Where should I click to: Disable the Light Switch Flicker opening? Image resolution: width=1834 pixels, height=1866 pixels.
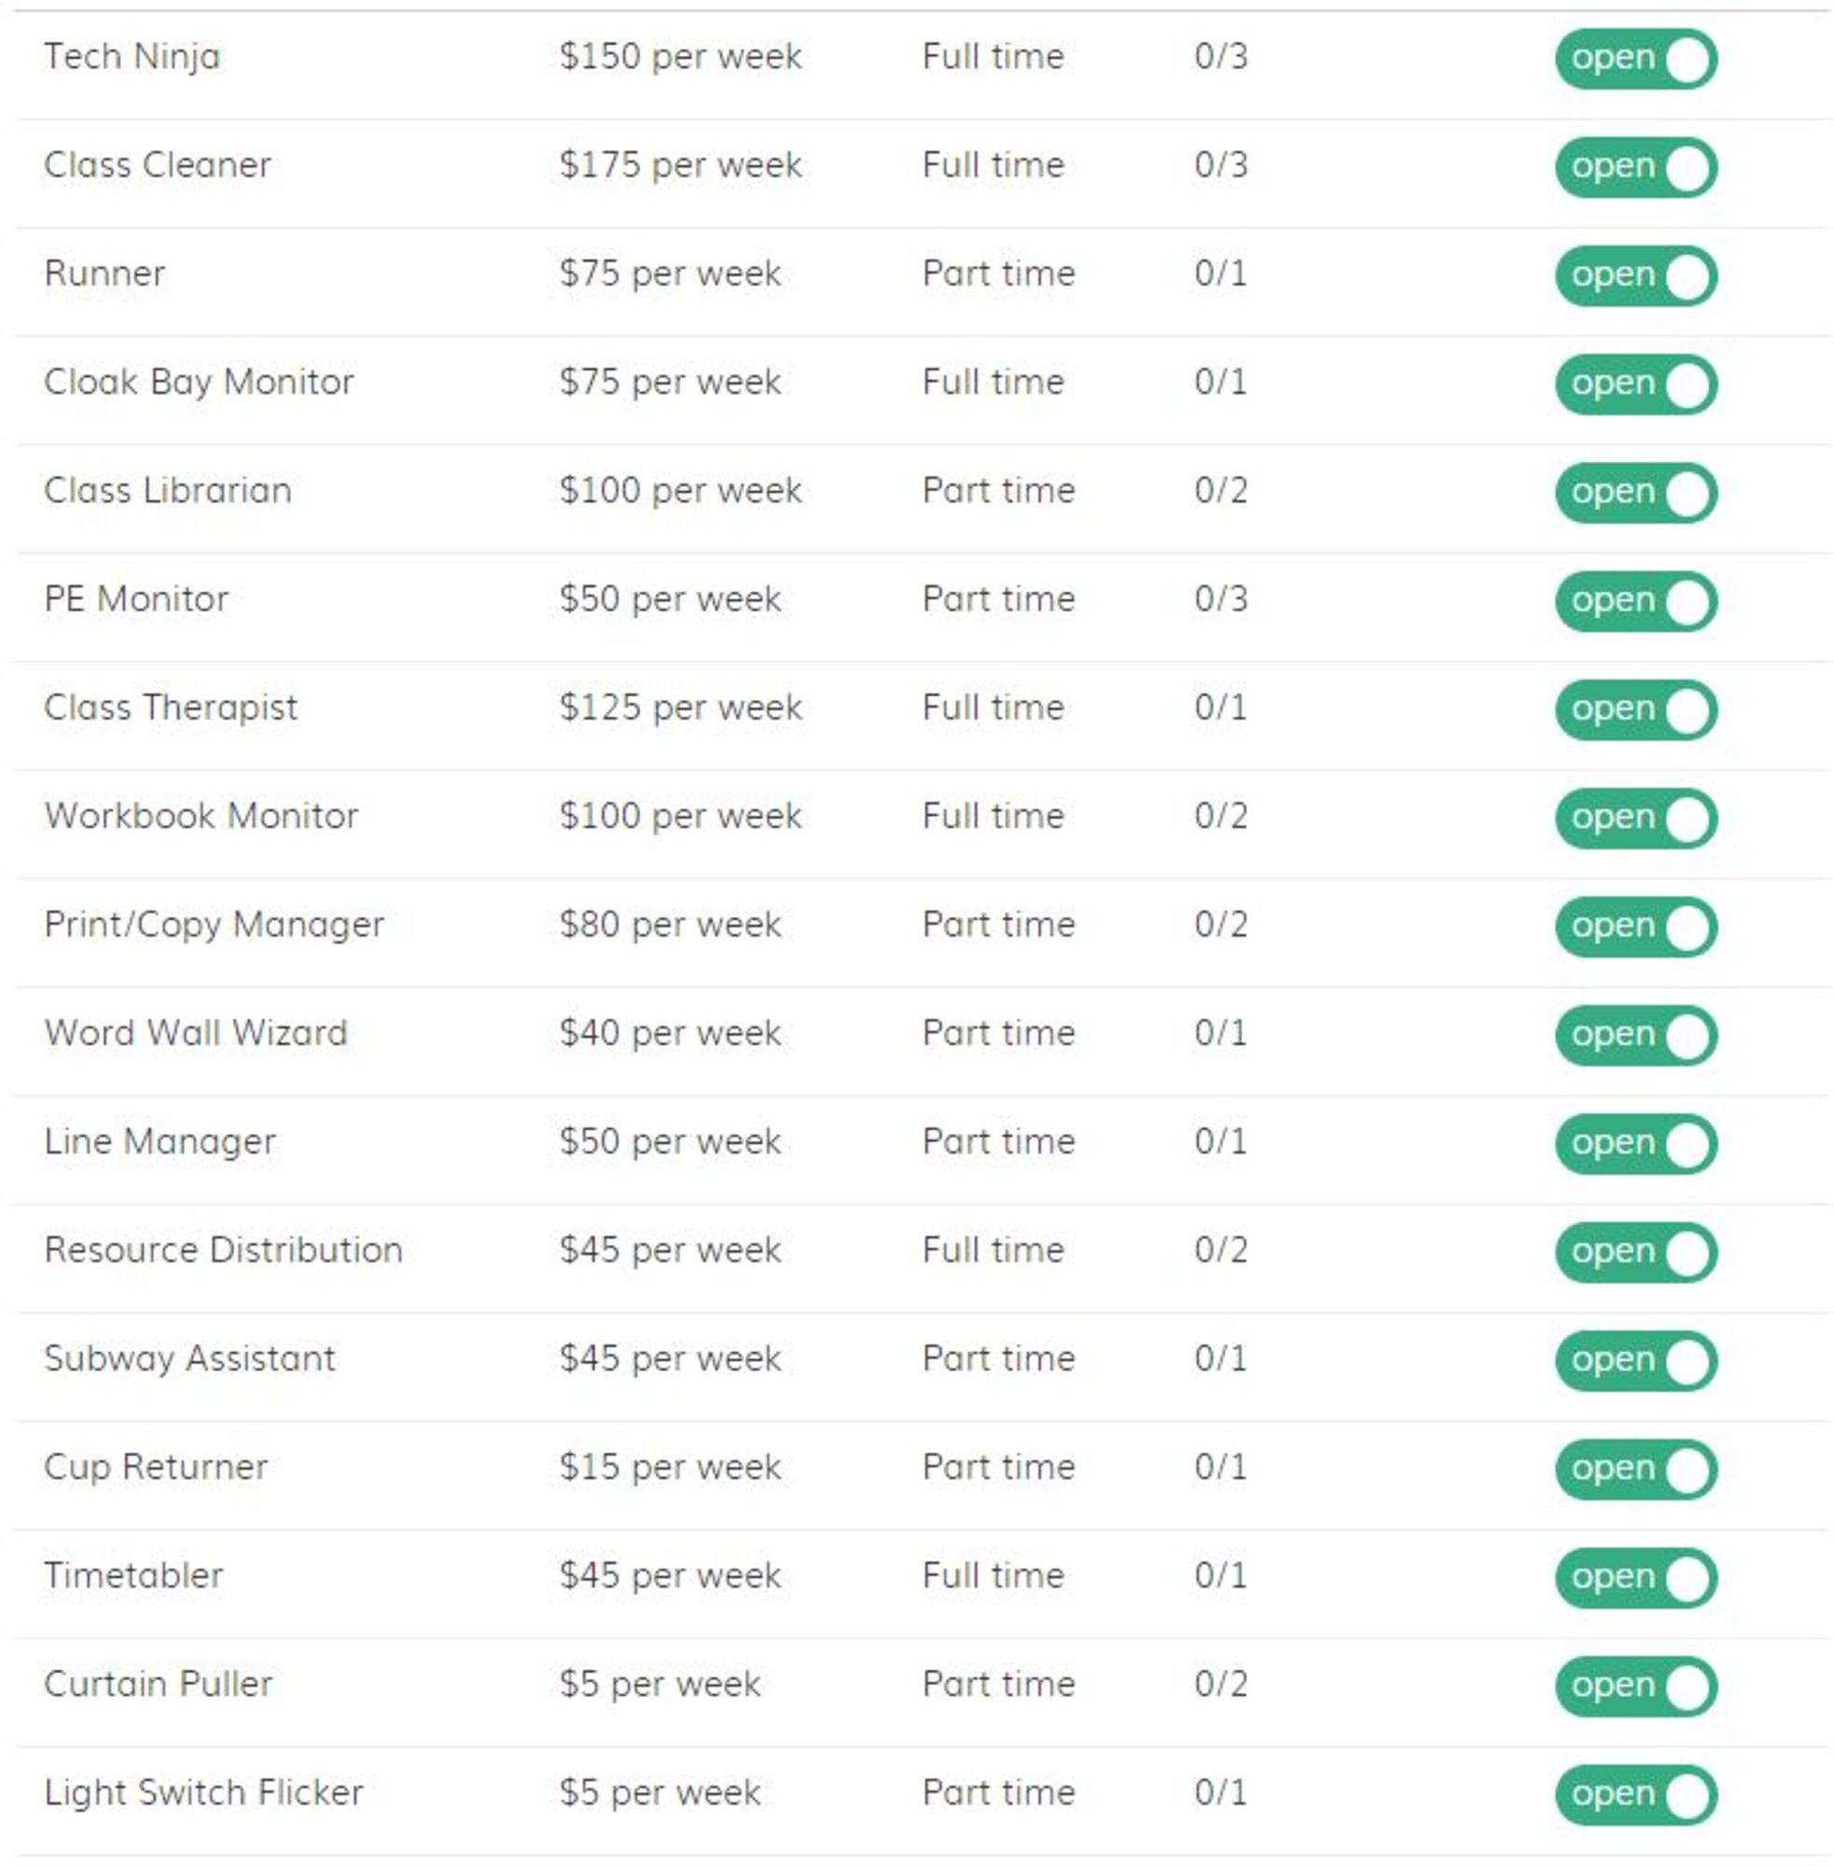coord(1635,1793)
